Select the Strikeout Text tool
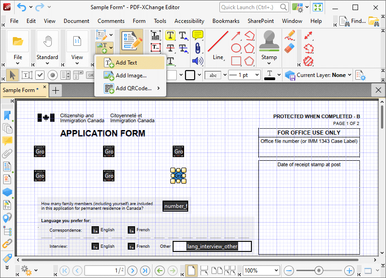This screenshot has height=278, width=386. 170,48
